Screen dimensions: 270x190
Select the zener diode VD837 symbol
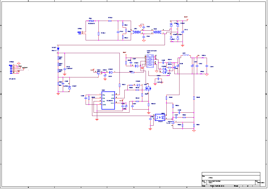coord(69,88)
